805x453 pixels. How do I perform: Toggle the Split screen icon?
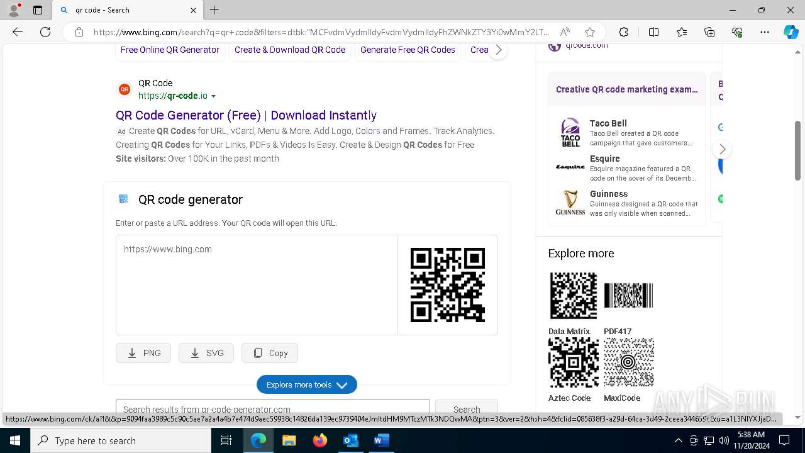click(x=653, y=32)
